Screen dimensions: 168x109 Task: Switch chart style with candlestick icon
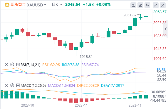coord(147,5)
